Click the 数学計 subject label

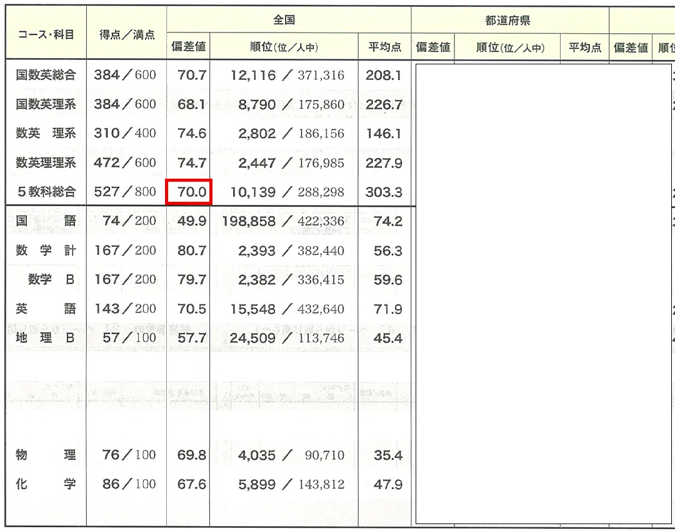(x=46, y=250)
